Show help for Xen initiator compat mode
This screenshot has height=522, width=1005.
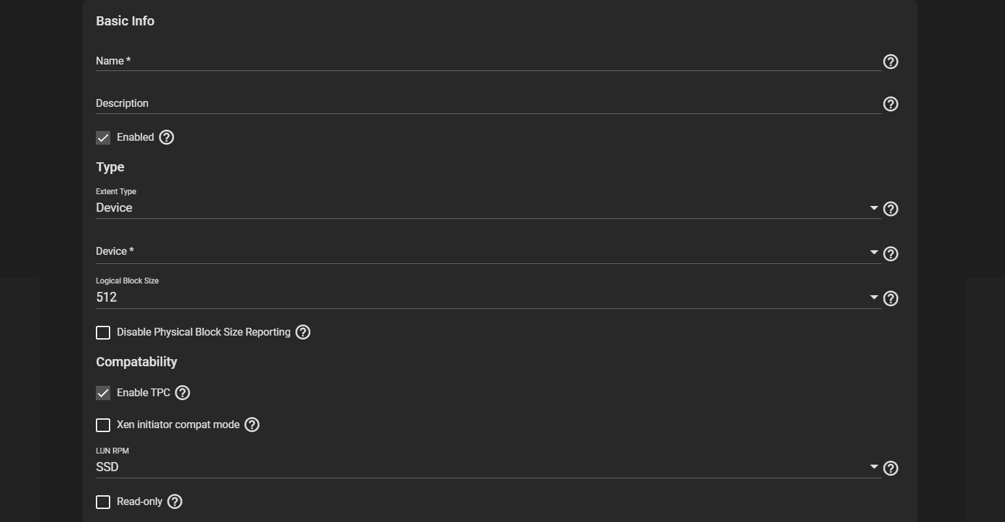pyautogui.click(x=252, y=424)
